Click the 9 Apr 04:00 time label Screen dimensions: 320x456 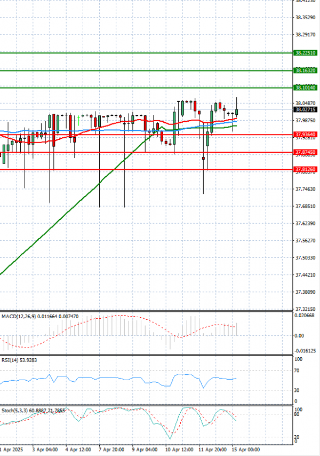(x=145, y=450)
